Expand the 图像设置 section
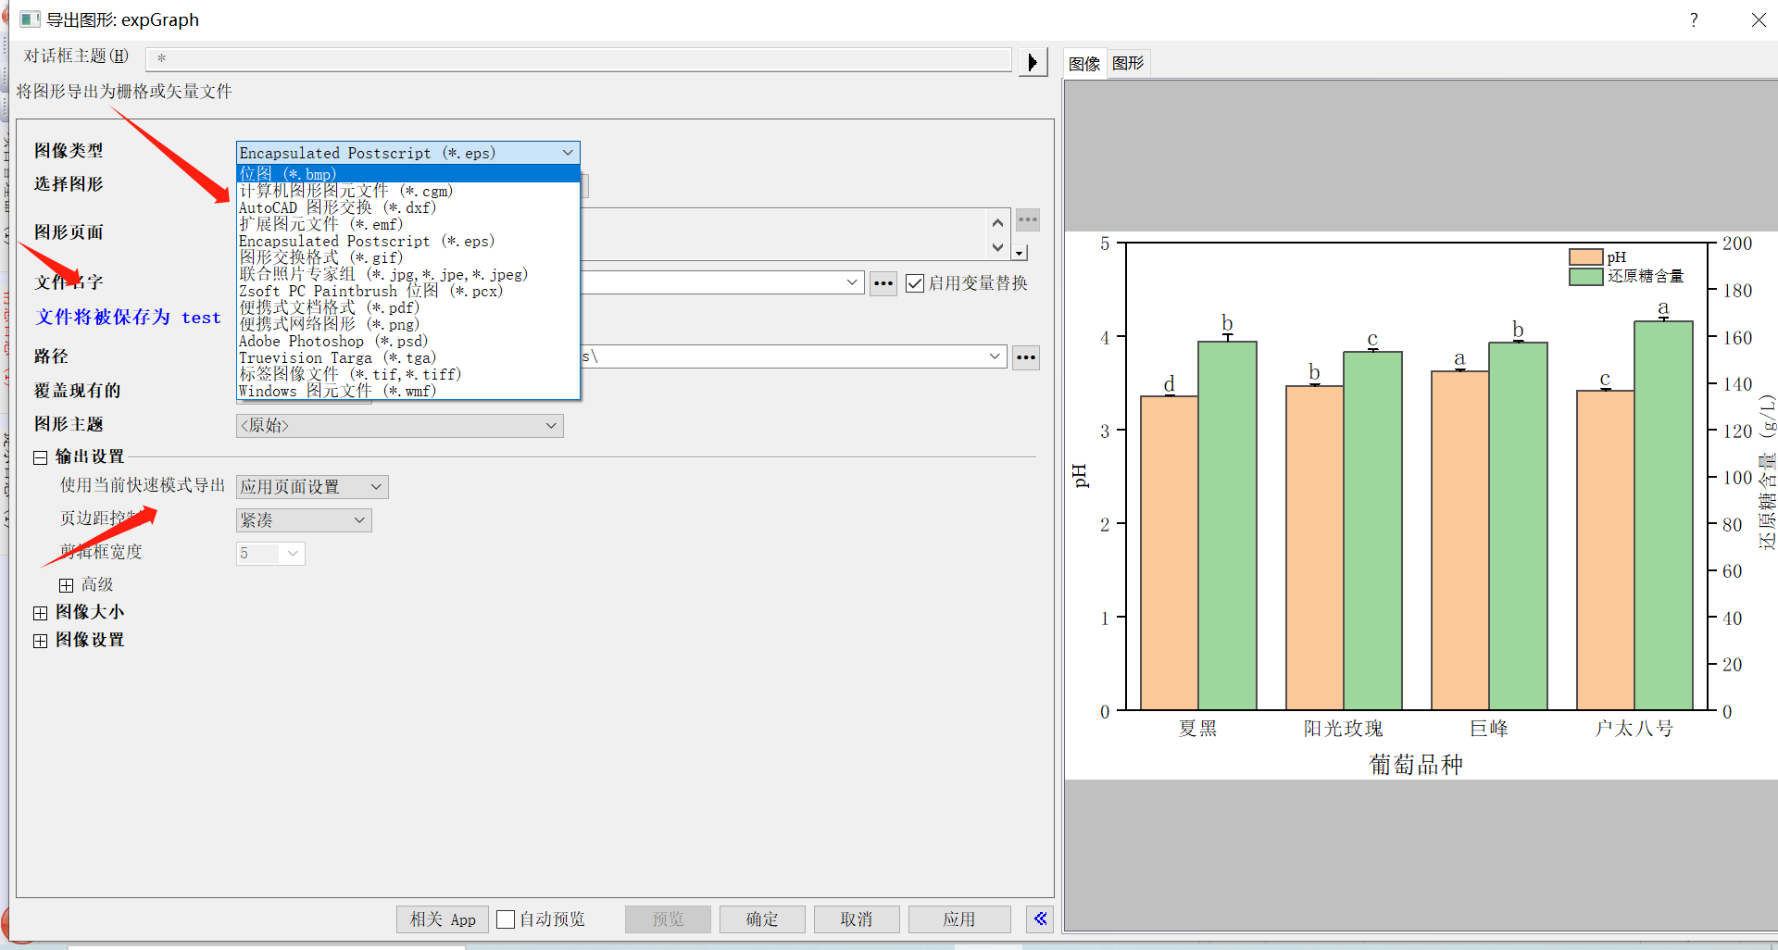Screen dimensions: 1778x950 (41, 641)
